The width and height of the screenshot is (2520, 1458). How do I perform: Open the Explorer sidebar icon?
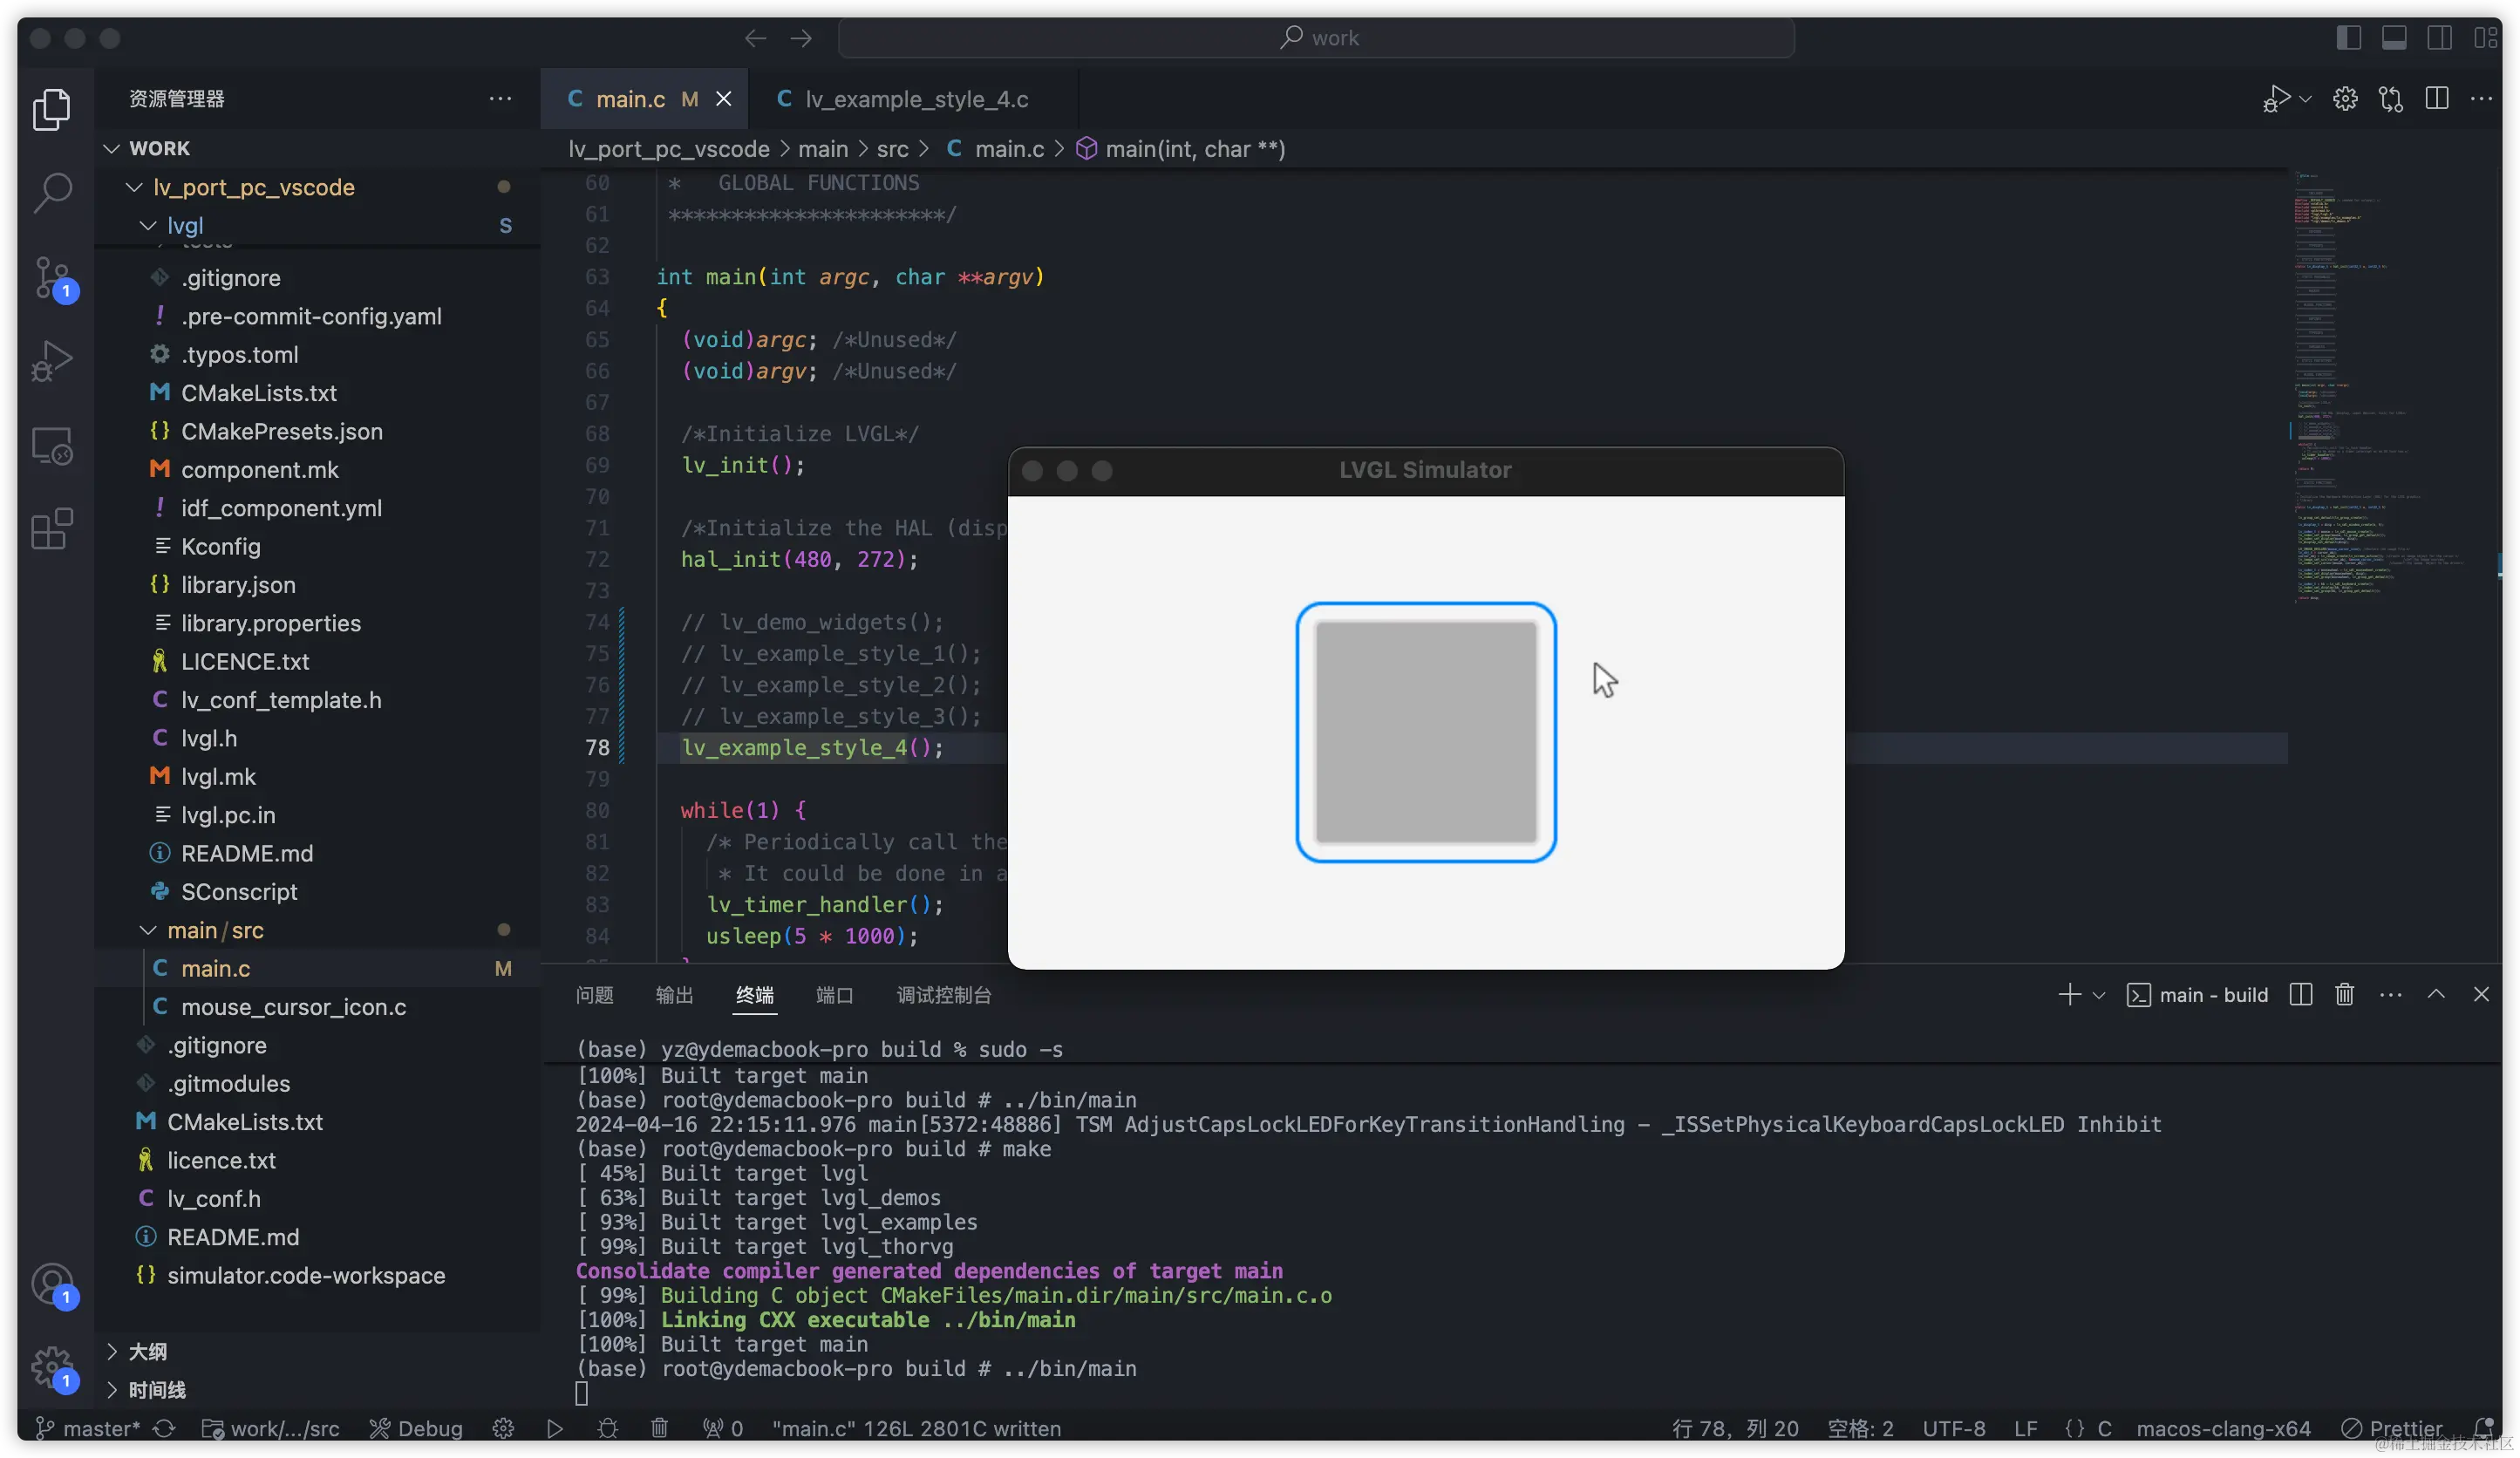[52, 109]
